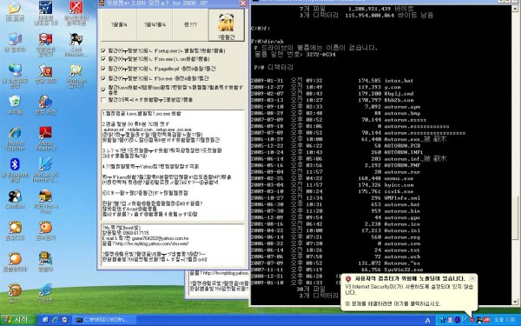521x326 pixels.
Task: Toggle the pagefile.pif checkbox option
Action: 103,69
